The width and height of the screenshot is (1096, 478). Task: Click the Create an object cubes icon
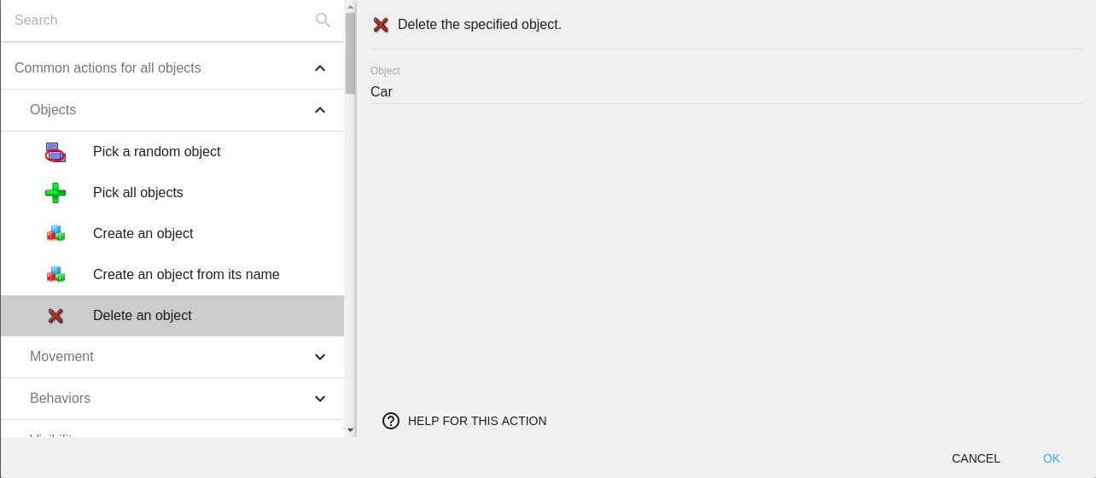click(x=55, y=234)
